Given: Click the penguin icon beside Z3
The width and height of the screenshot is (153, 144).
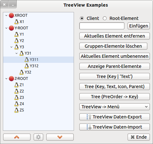Looking at the screenshot, I should pos(17,98).
